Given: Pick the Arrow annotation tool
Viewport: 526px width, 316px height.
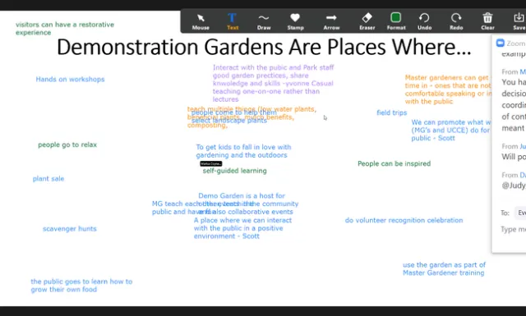Looking at the screenshot, I should [331, 22].
